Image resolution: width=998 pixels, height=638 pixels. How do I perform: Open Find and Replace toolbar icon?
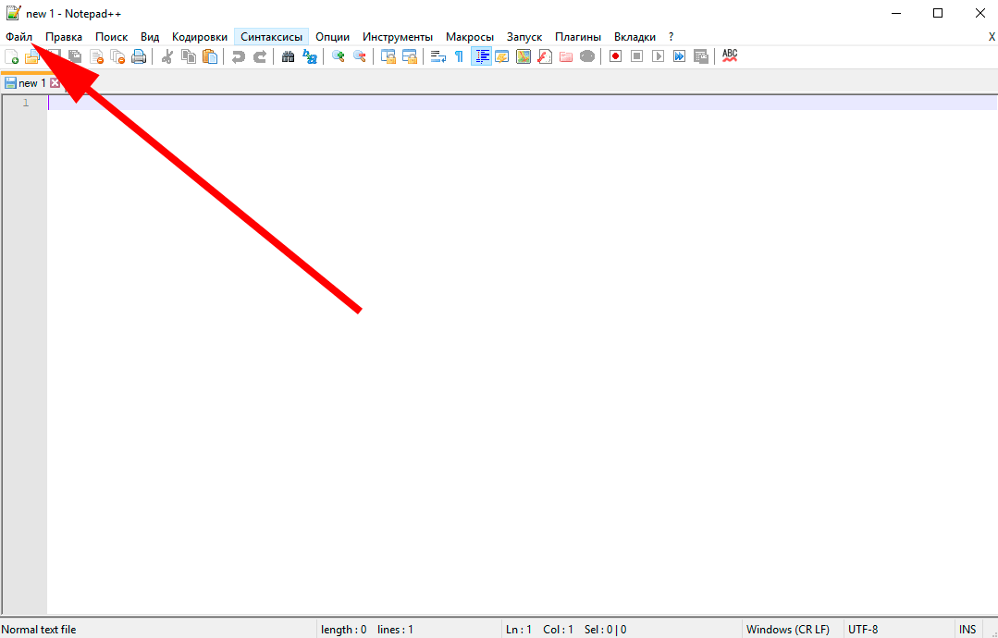(310, 56)
